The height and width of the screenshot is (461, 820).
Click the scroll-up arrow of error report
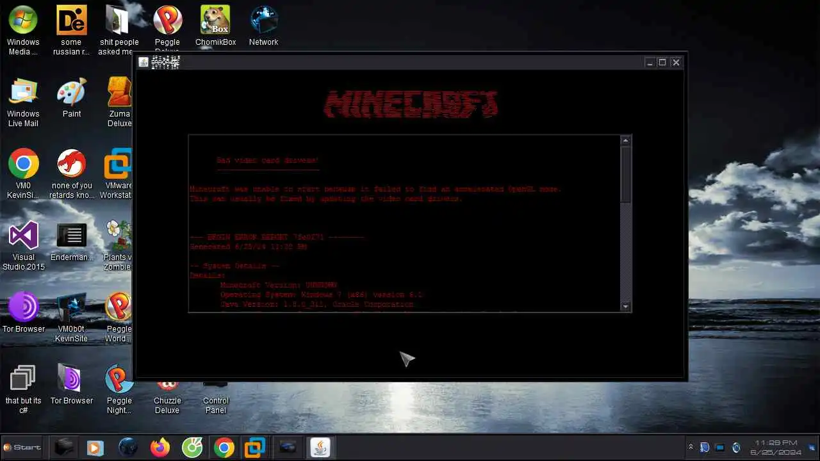pos(626,140)
